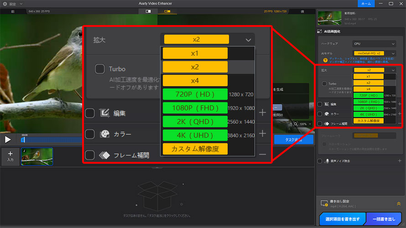Expand 音声ノイズ除去 with its plus icon
The width and height of the screenshot is (406, 228).
400,161
